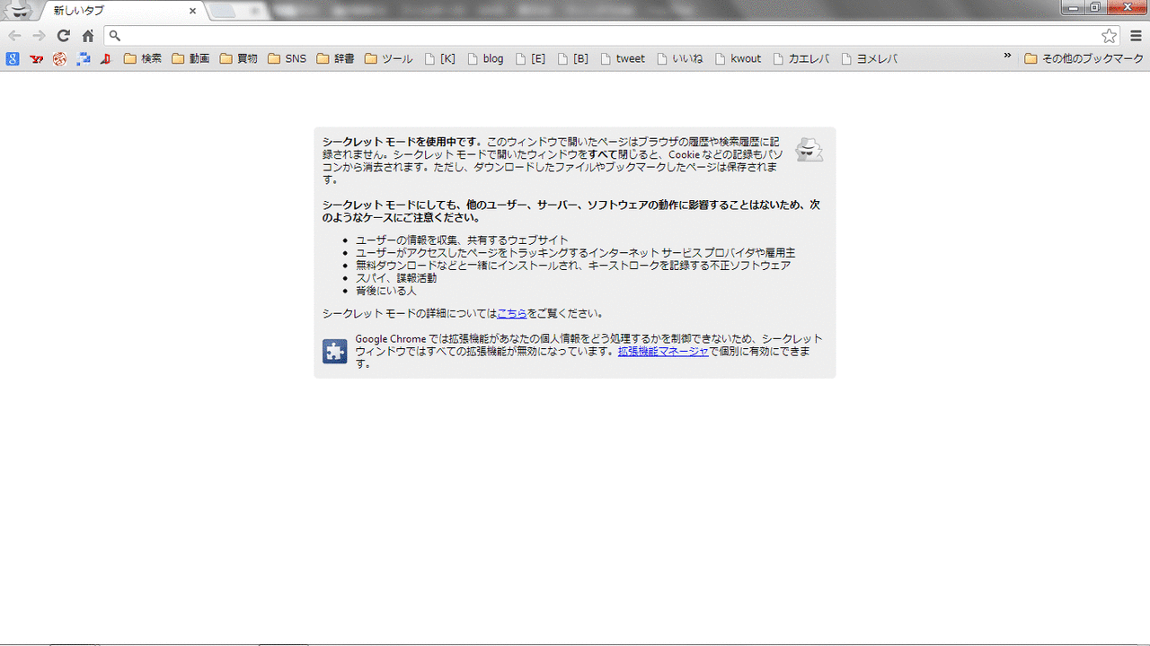Screen dimensions: 1150x646
Task: Open the カエレバ bookmark
Action: (x=801, y=59)
